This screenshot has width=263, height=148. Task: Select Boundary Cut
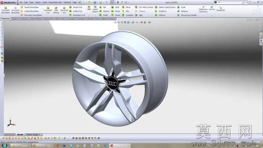point(77,15)
